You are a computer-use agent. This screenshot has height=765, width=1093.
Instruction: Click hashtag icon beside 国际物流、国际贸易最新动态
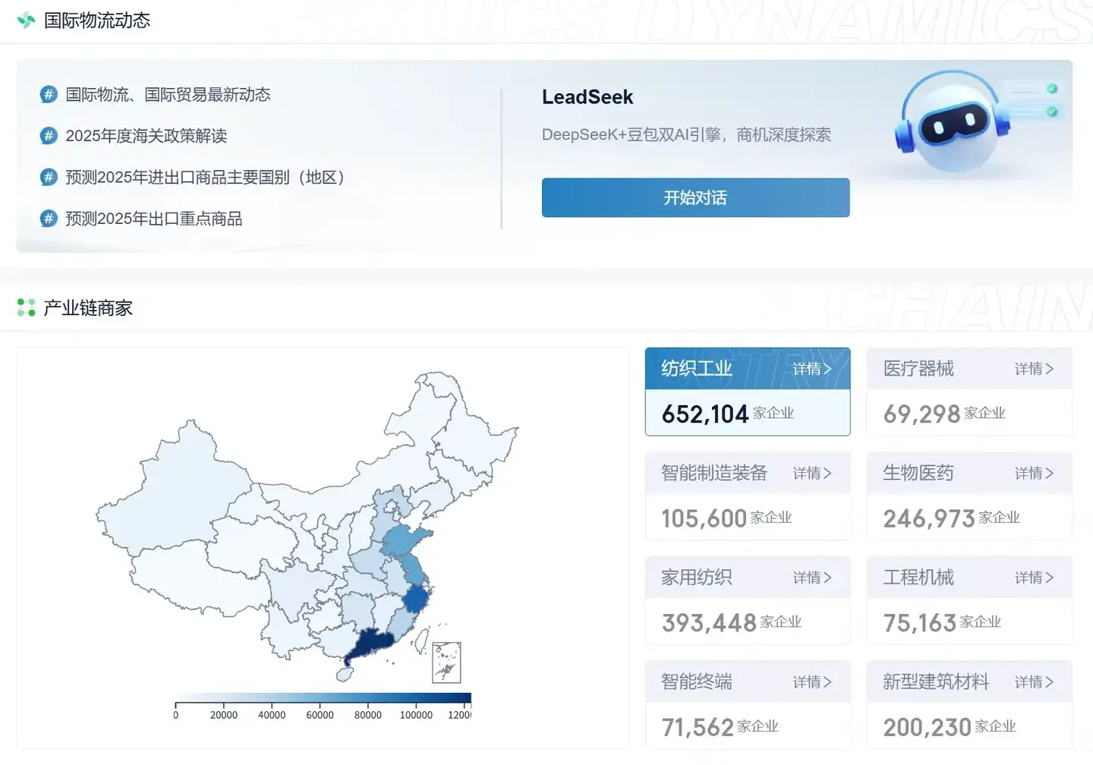pos(49,95)
